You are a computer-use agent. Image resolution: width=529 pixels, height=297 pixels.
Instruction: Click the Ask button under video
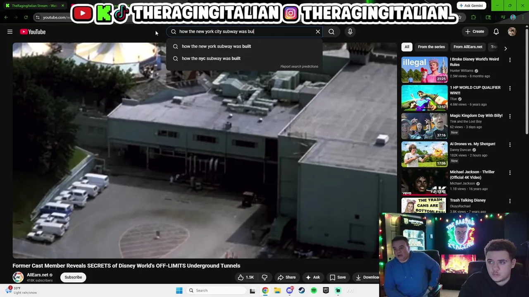[x=312, y=278]
